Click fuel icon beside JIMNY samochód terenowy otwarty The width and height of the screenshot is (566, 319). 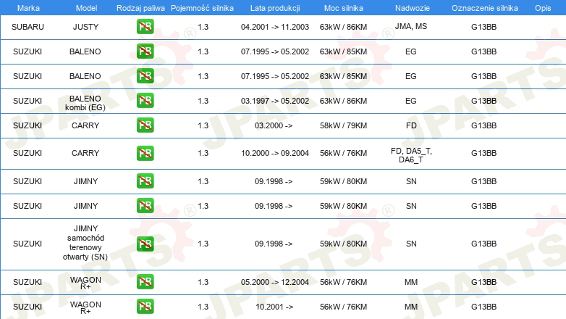pyautogui.click(x=145, y=244)
